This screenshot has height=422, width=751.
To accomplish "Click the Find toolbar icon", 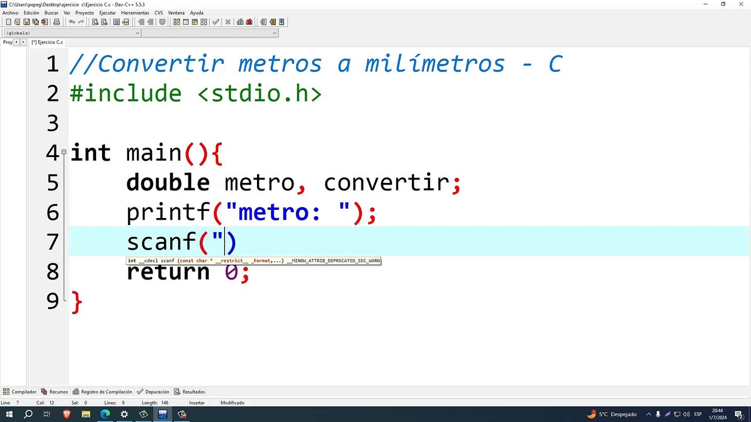I will [95, 22].
